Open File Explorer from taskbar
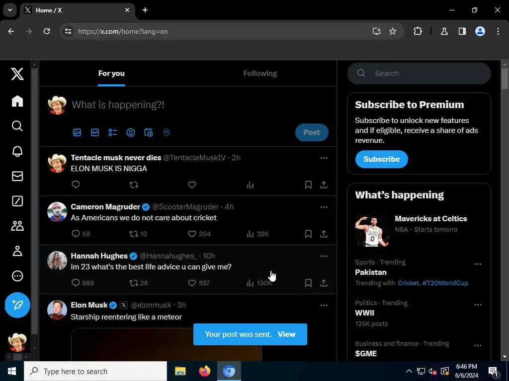 pos(180,371)
